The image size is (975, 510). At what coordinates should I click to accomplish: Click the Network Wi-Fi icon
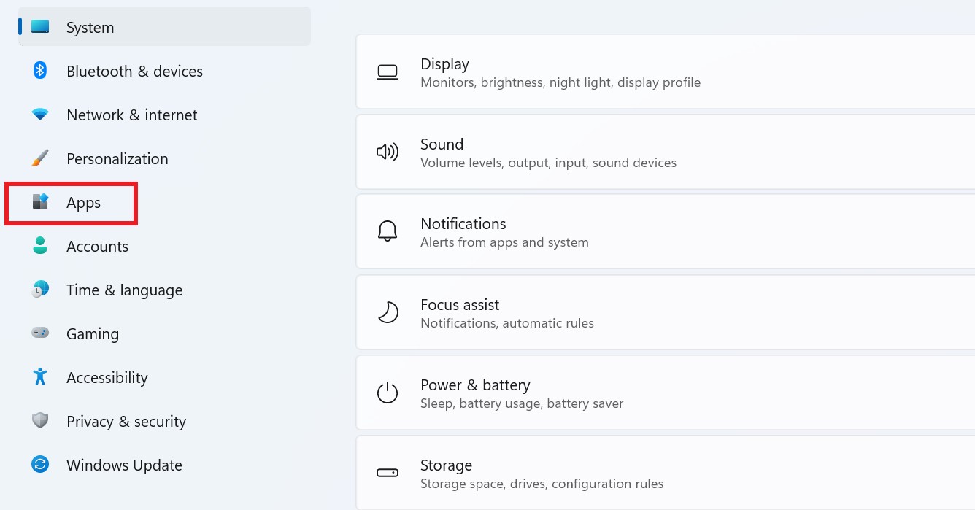tap(40, 115)
